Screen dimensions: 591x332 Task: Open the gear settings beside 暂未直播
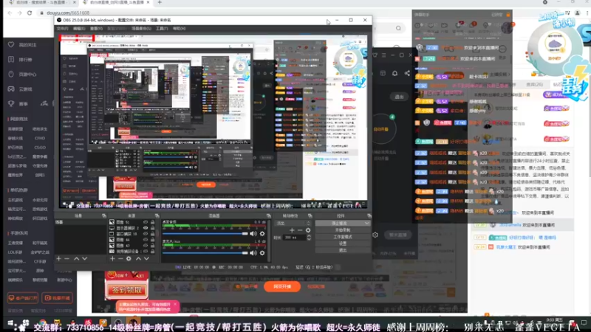point(375,235)
